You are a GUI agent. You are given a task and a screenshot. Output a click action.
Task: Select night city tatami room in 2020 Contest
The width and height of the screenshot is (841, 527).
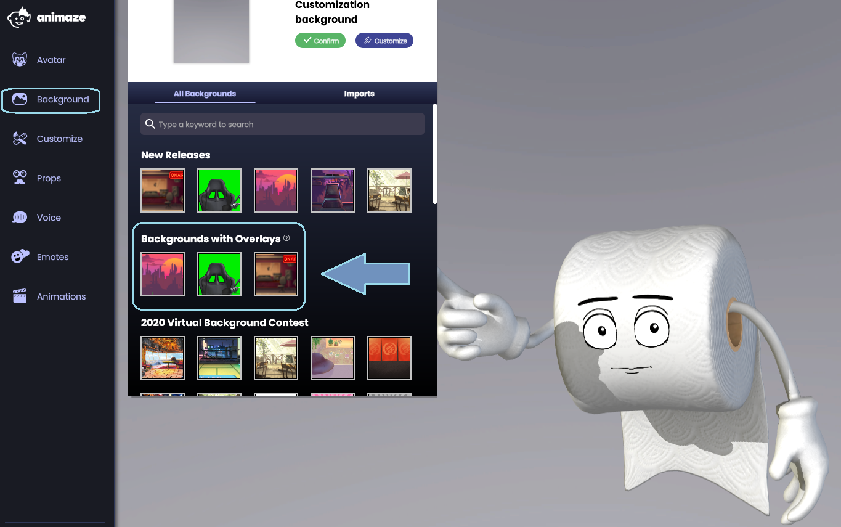click(219, 358)
